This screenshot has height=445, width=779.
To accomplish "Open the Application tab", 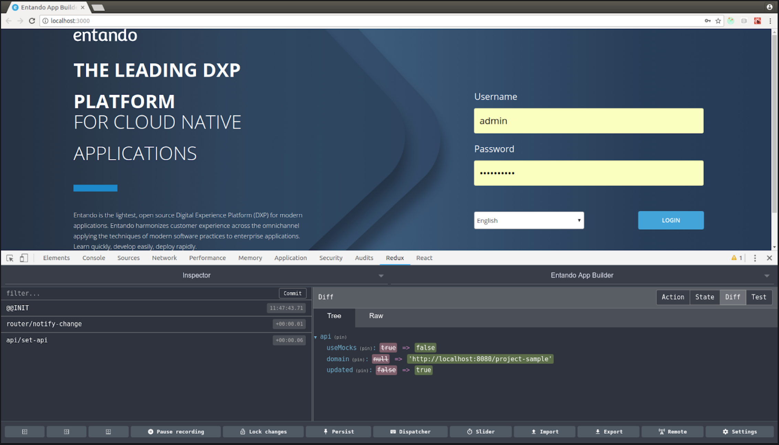I will 290,258.
